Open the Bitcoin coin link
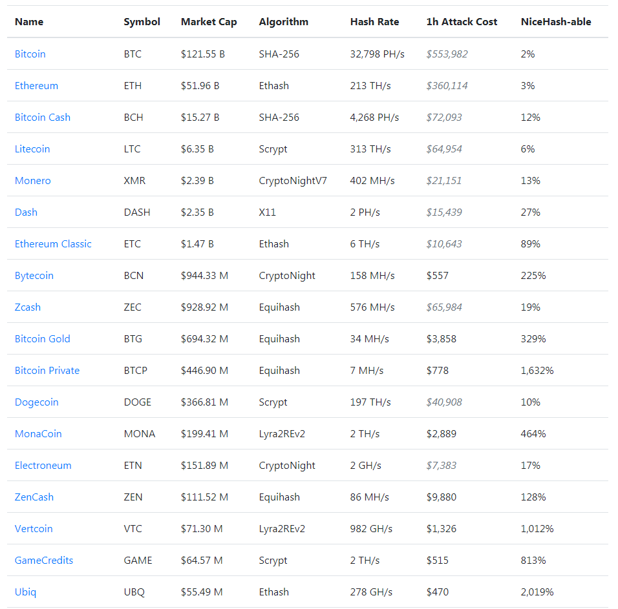The height and width of the screenshot is (609, 618). (x=30, y=54)
